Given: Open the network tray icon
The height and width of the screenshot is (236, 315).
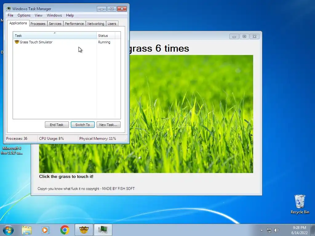Looking at the screenshot, I should 269,230.
